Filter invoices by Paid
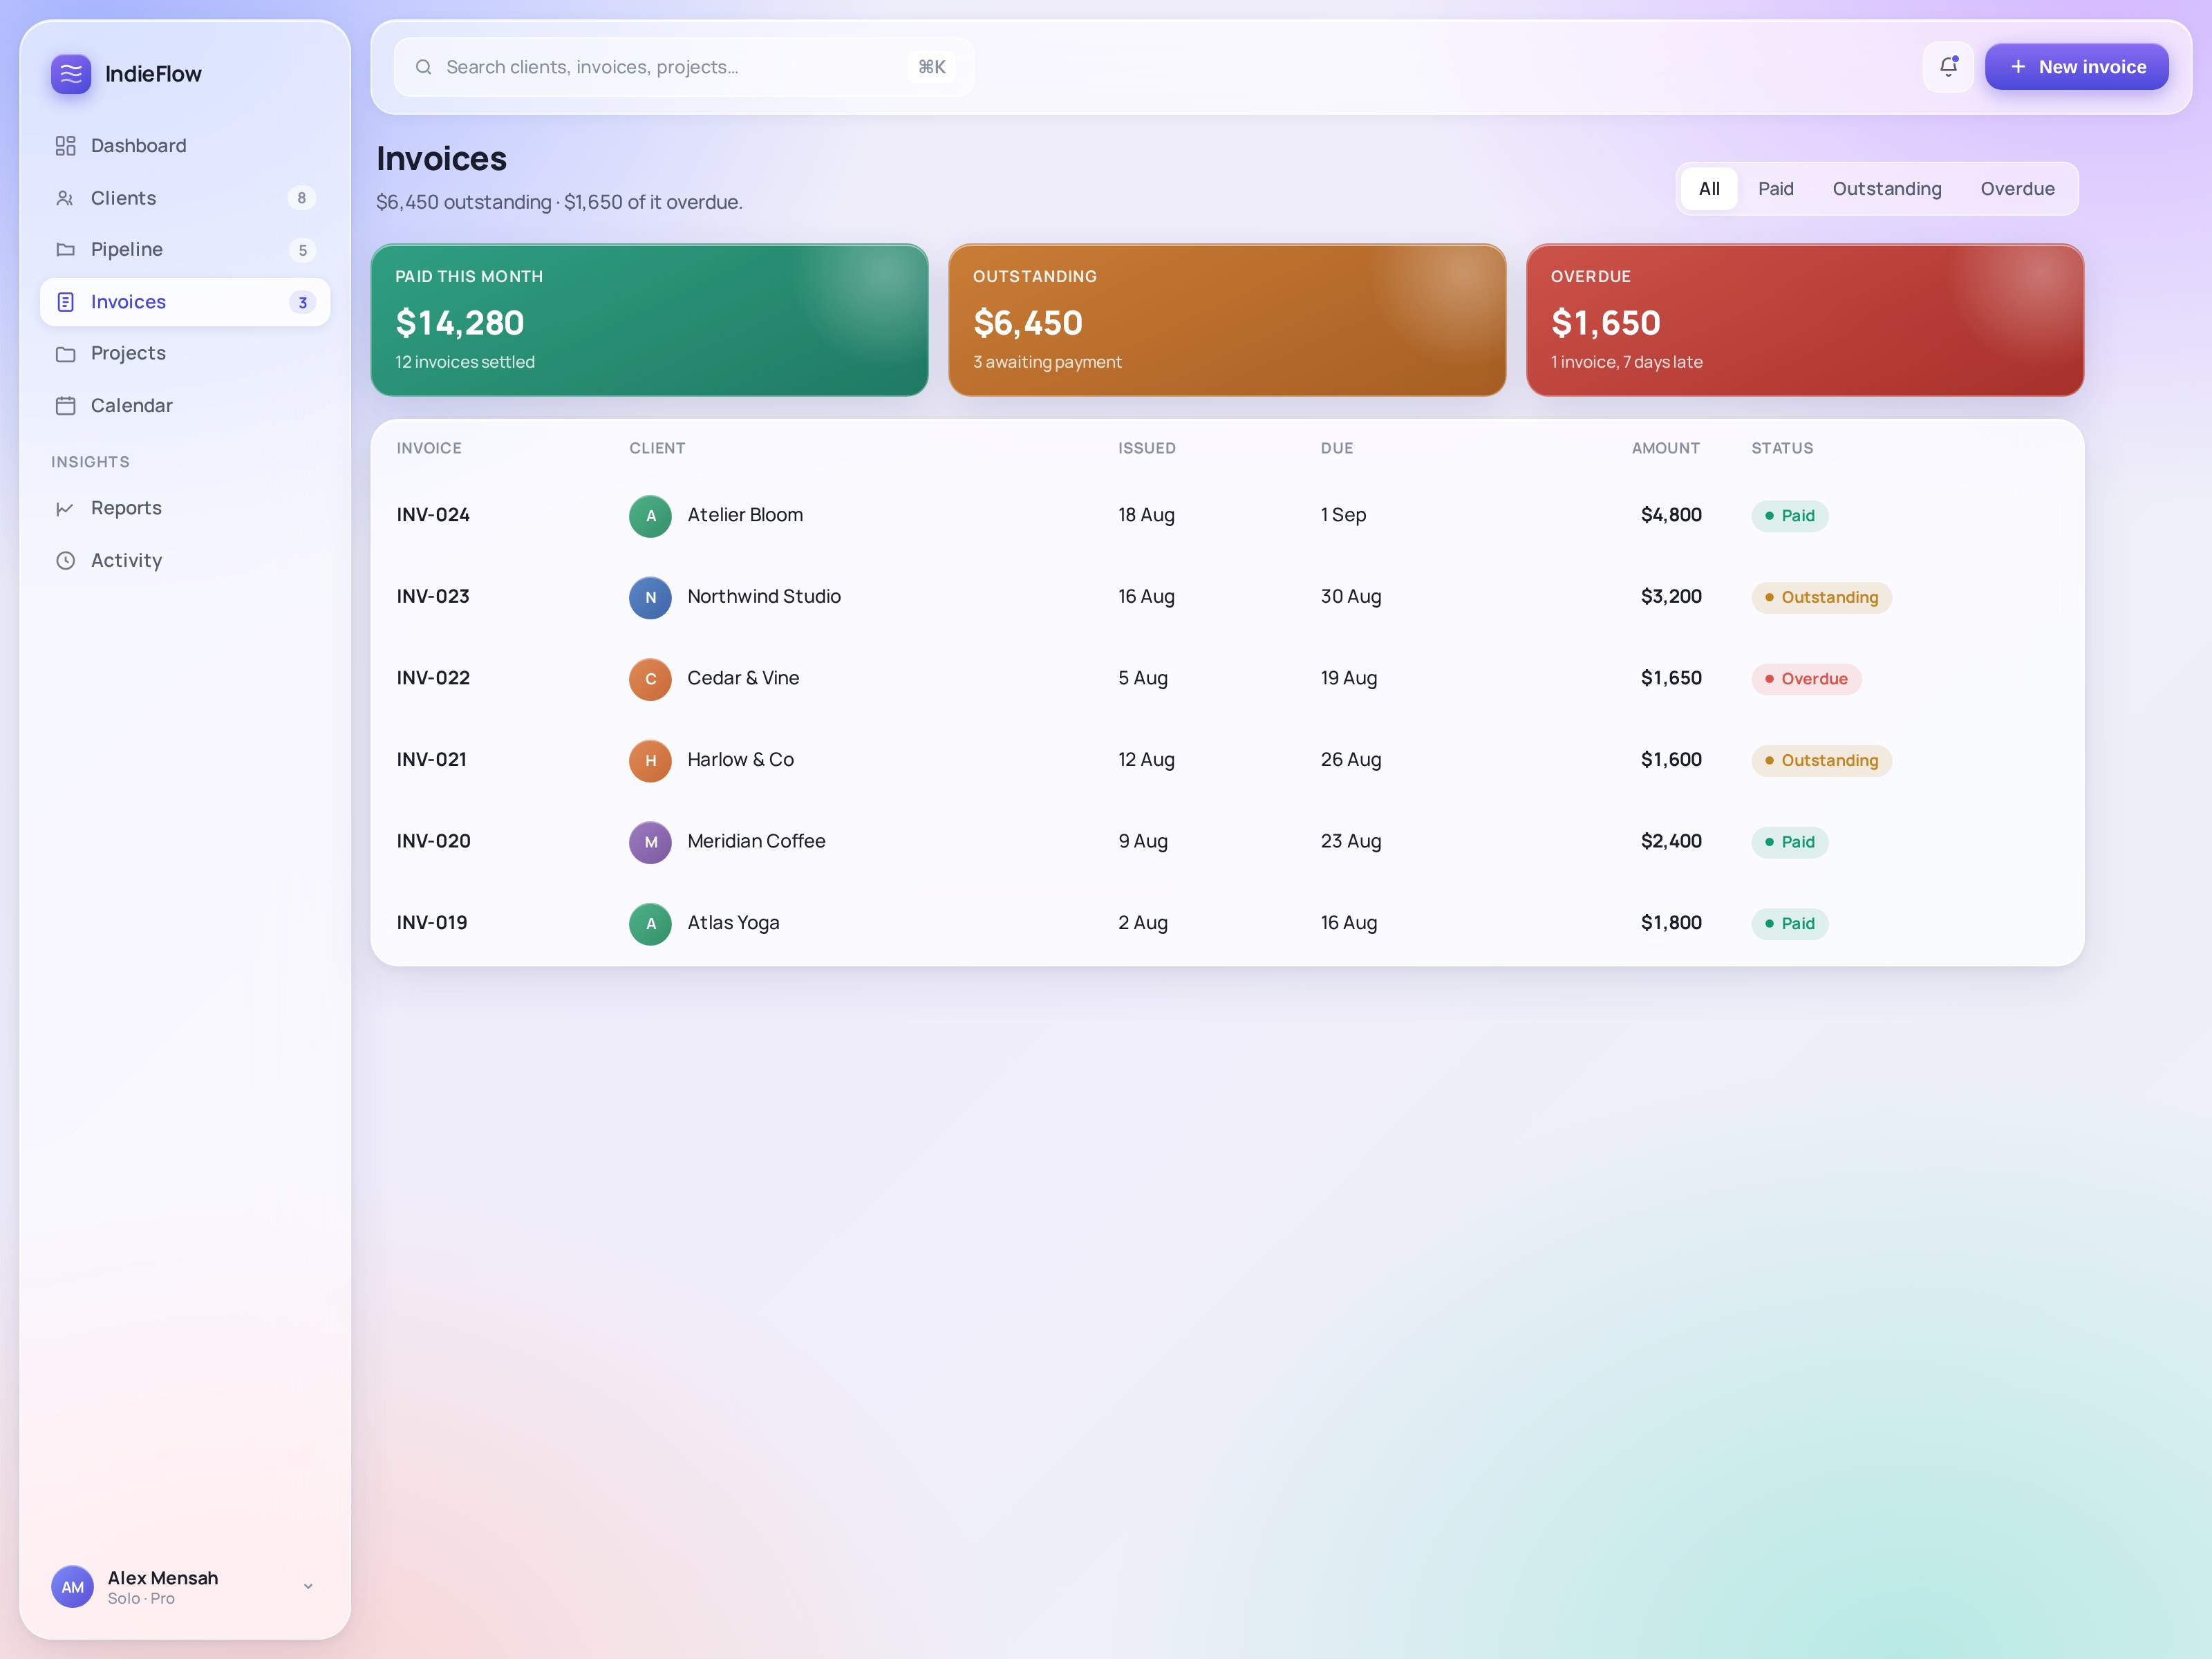 (1776, 189)
